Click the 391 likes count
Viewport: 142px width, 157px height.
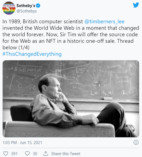pos(14,153)
